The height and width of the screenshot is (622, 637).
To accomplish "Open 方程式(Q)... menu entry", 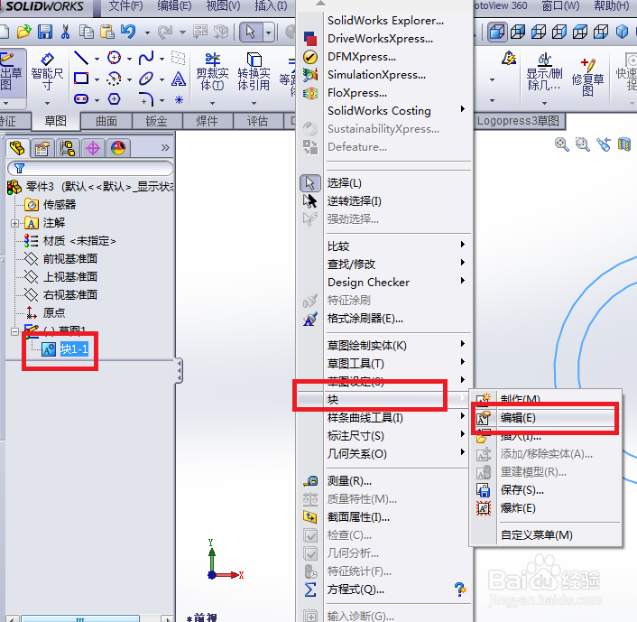I will (x=383, y=590).
